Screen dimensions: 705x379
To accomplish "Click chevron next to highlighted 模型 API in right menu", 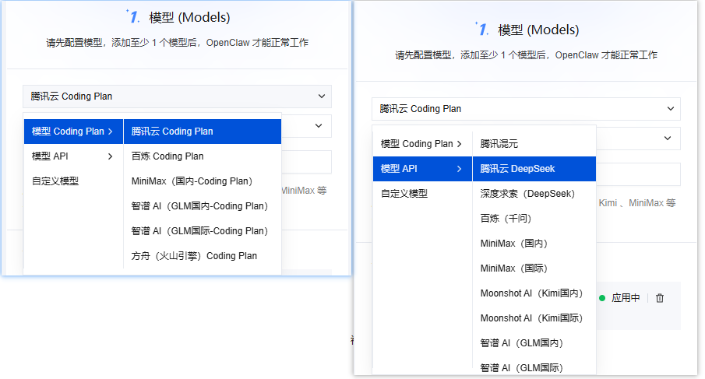I will (459, 169).
